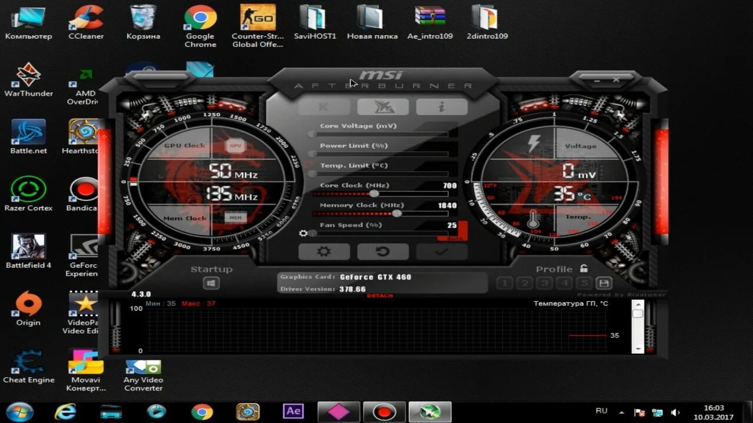Screen dimensions: 753x423
Task: Click the fan settings gear beside Fan Speed
Action: pos(303,233)
